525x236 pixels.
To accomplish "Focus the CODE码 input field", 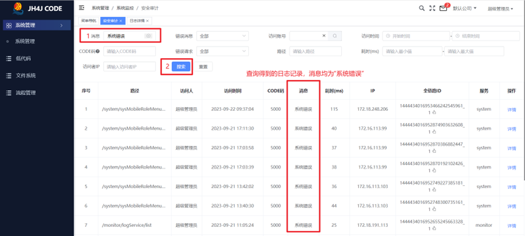I will coord(129,51).
